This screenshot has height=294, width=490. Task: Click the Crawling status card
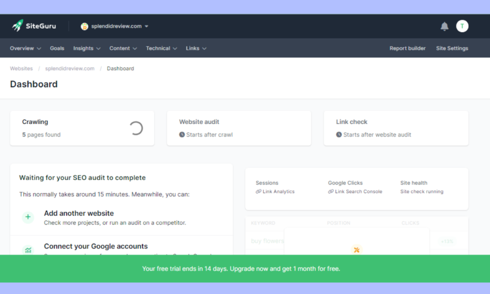point(82,128)
